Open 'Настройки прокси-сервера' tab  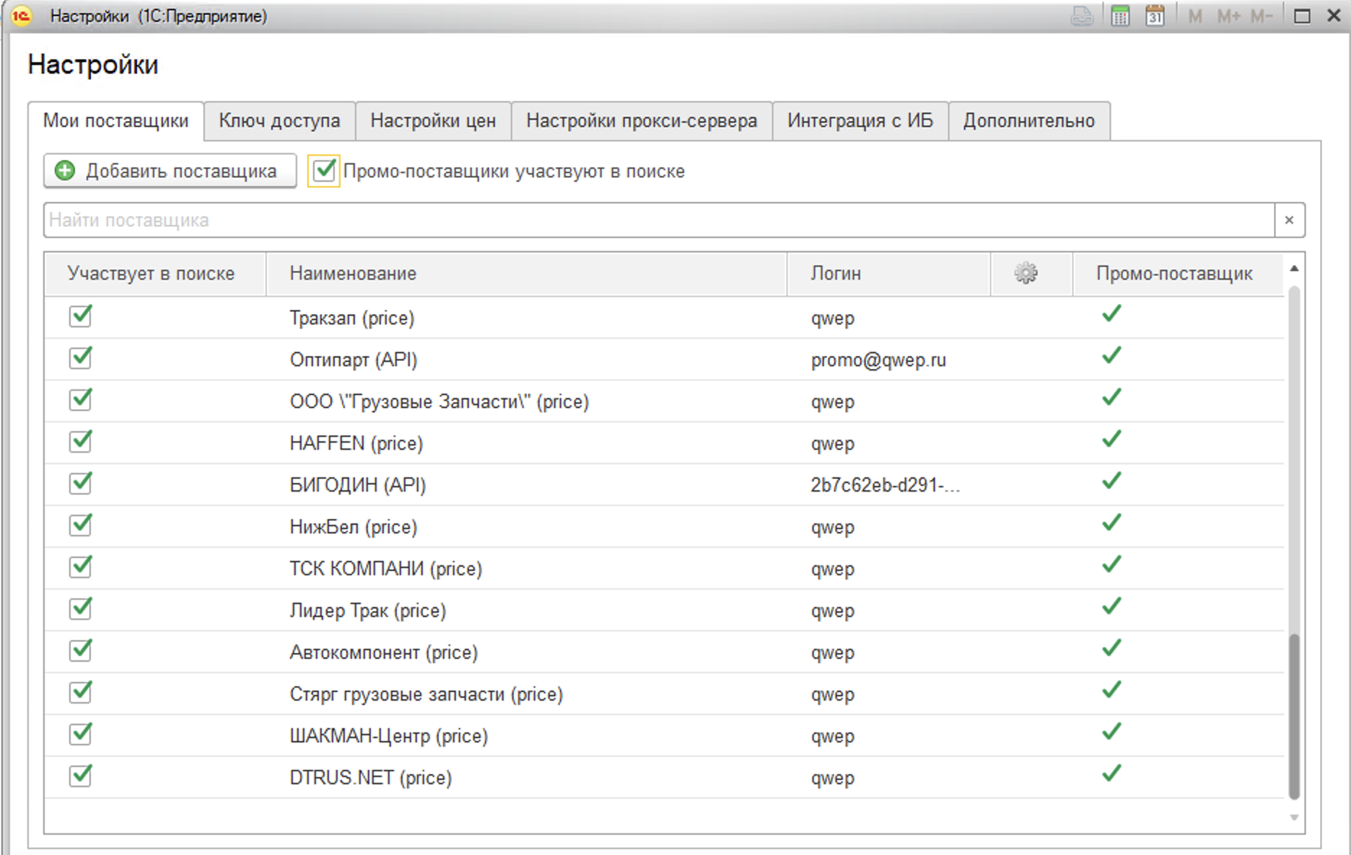[642, 120]
